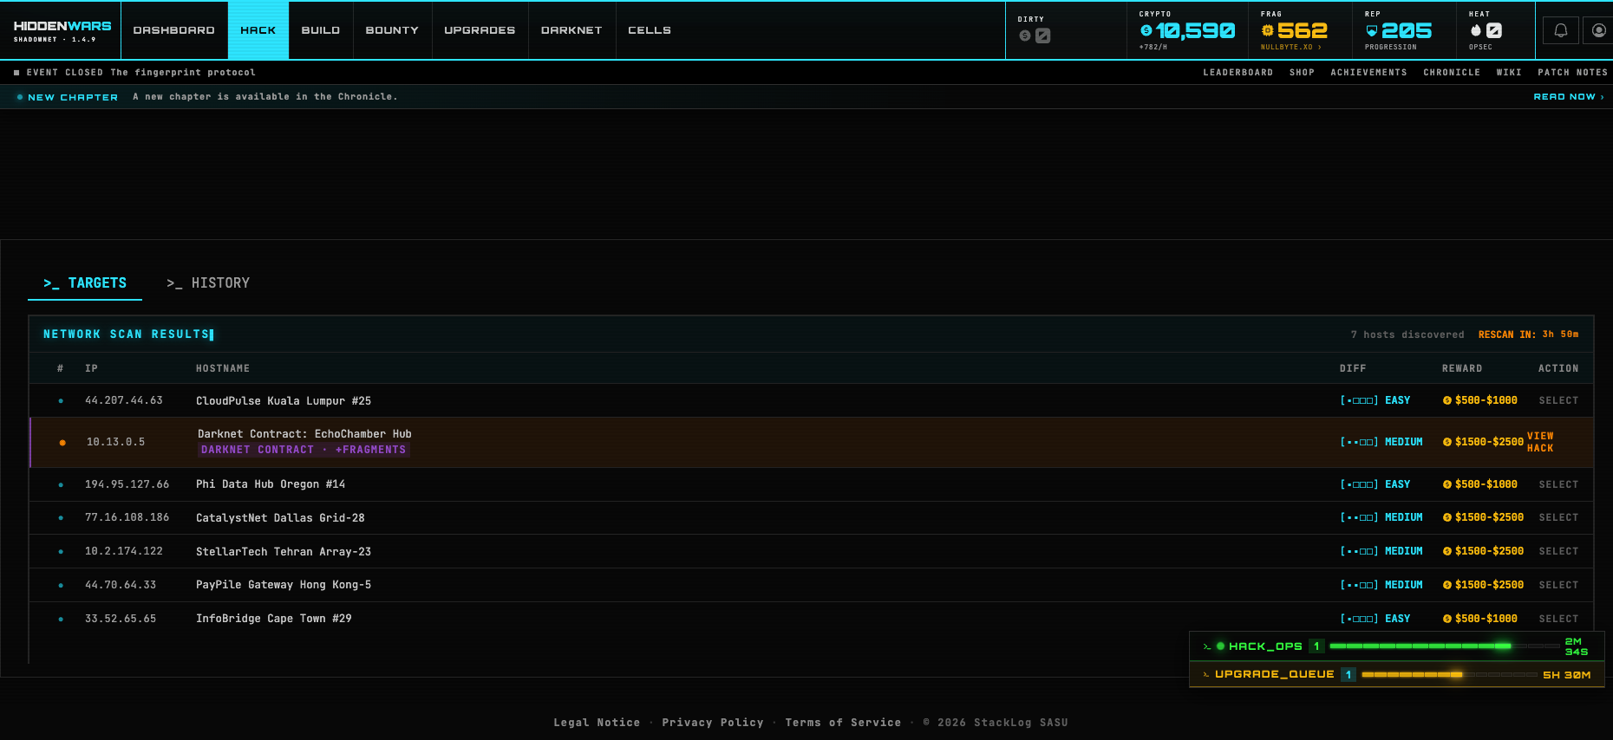
Task: Select the Phi Data Hub Oregon #14 target
Action: pyautogui.click(x=1558, y=484)
